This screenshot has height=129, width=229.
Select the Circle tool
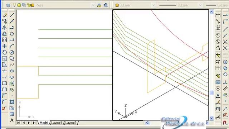pyautogui.click(x=12, y=52)
